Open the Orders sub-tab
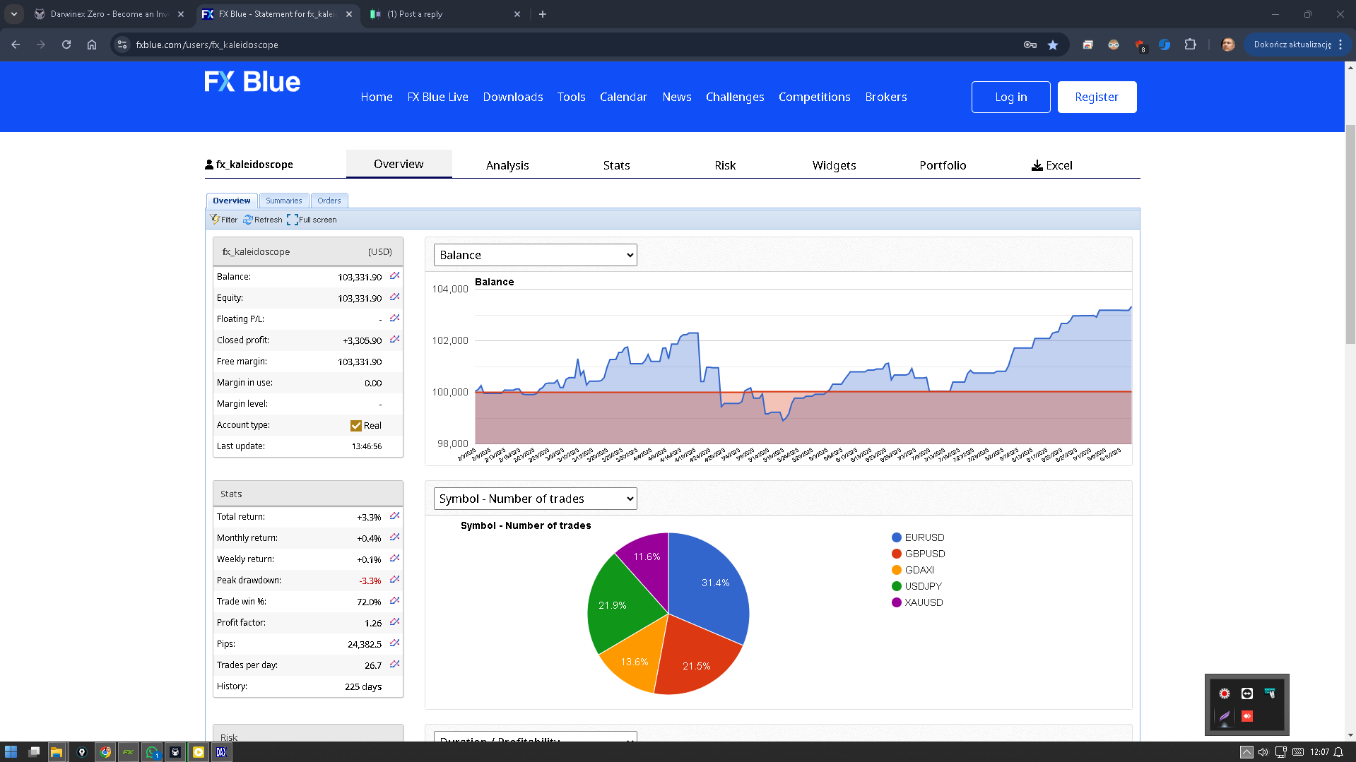Image resolution: width=1356 pixels, height=762 pixels. point(329,201)
